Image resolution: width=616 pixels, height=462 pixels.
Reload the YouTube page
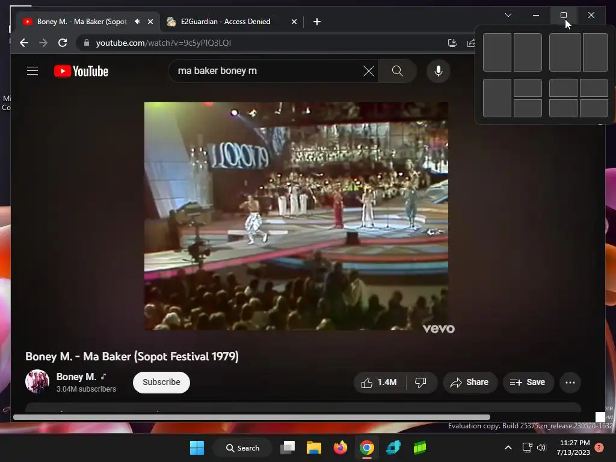click(63, 43)
